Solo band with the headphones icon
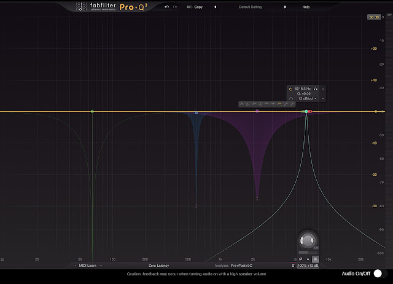The width and height of the screenshot is (393, 284). (x=316, y=89)
